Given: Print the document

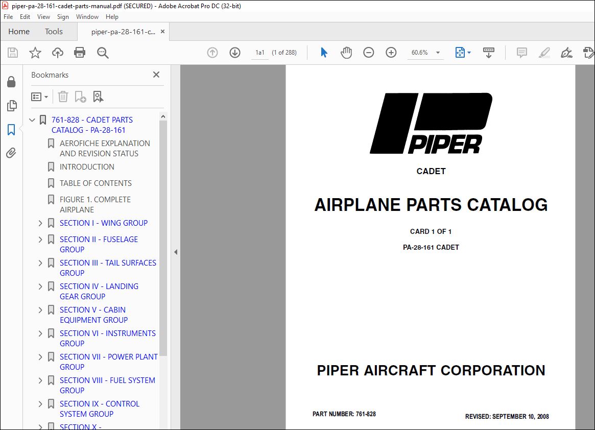Looking at the screenshot, I should [x=80, y=53].
